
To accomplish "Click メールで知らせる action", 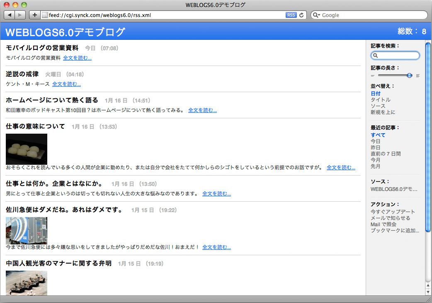I will pos(391,218).
